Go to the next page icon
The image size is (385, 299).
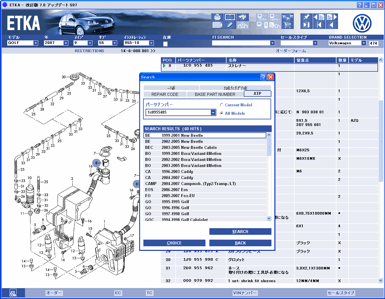(332, 17)
